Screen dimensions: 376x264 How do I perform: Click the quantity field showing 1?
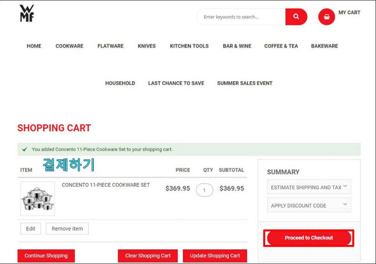pos(204,190)
